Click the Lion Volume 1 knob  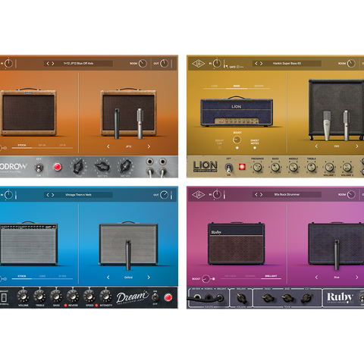(329, 167)
